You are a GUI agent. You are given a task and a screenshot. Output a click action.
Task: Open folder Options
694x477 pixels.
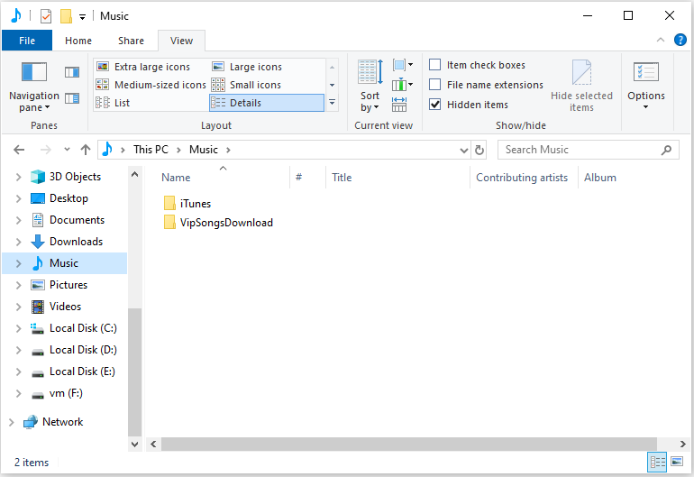point(645,86)
